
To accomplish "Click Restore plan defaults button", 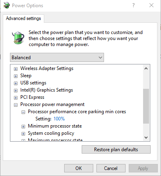I will click(116, 150).
